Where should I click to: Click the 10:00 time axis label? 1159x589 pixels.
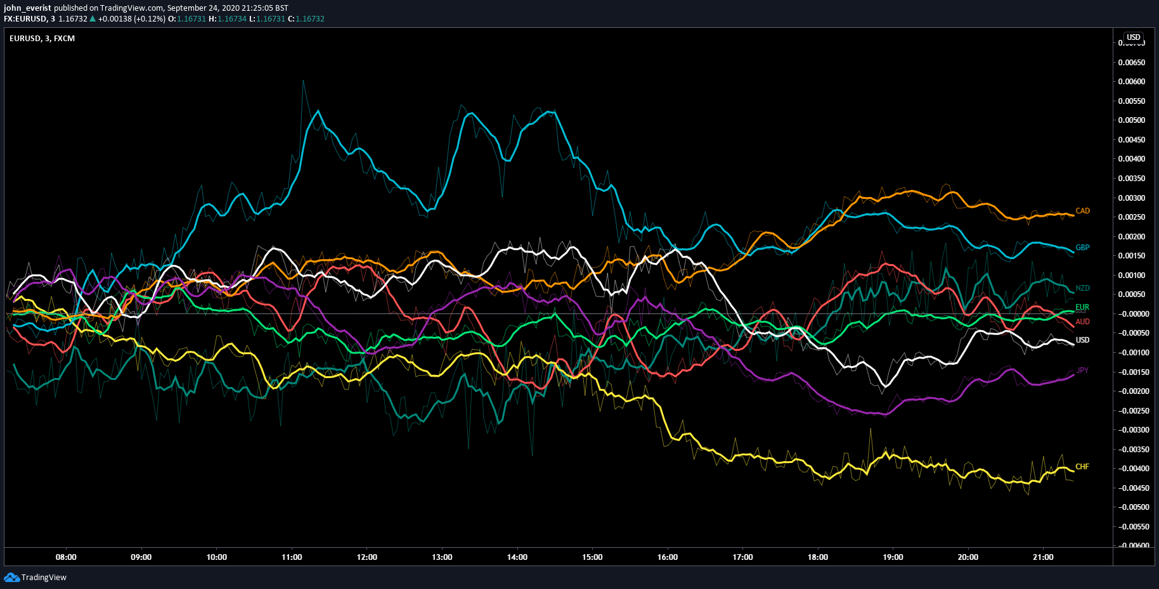click(x=216, y=557)
